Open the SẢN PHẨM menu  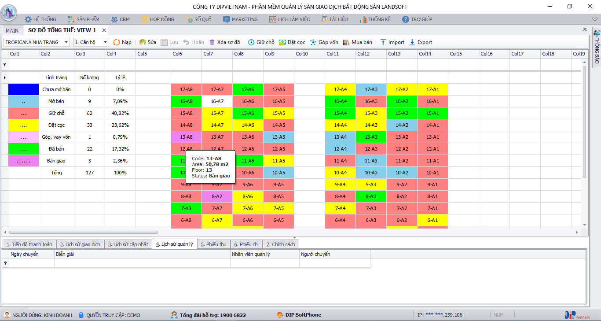pos(84,19)
